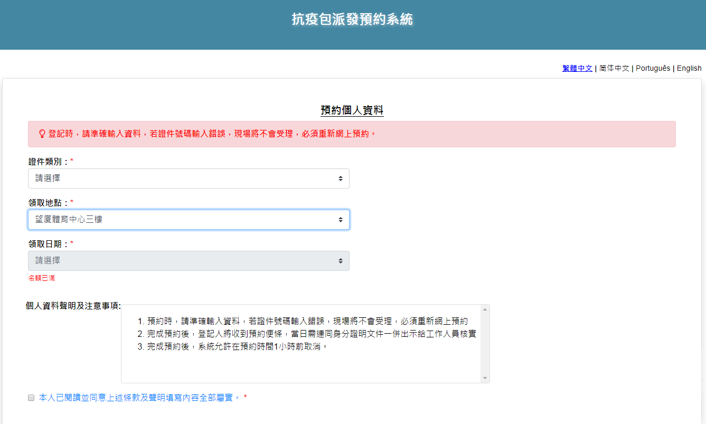Click the scroll-down arrow in the declaration box

tap(485, 378)
